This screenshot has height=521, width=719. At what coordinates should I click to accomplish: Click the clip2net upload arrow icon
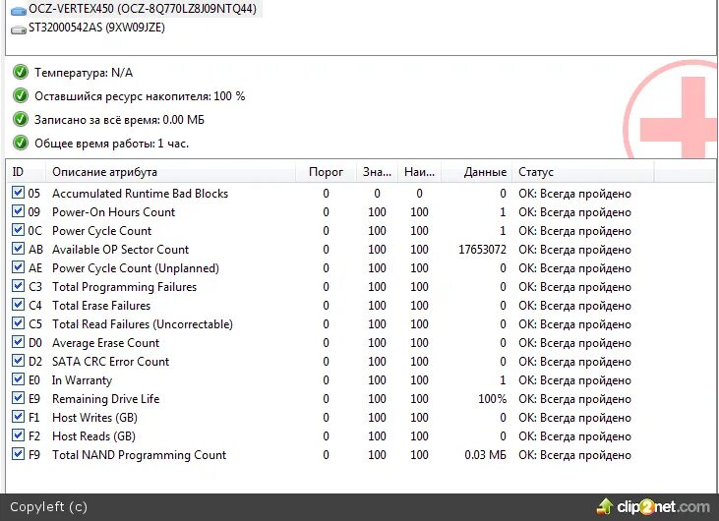coord(605,506)
